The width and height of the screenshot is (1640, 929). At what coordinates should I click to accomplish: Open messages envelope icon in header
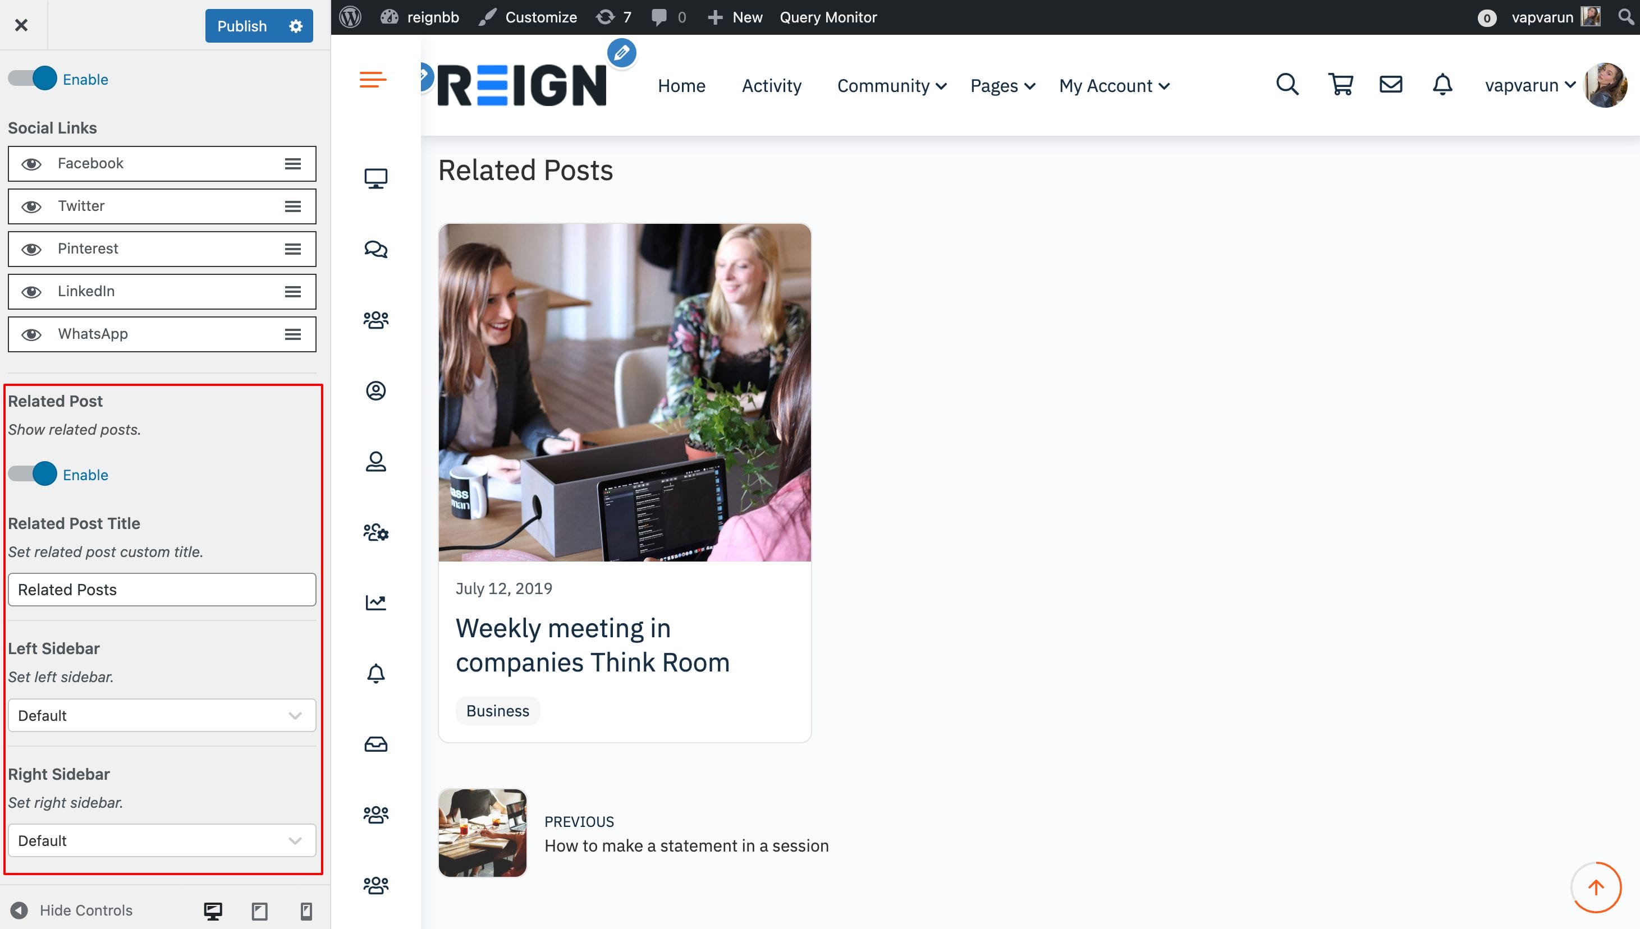pyautogui.click(x=1390, y=85)
